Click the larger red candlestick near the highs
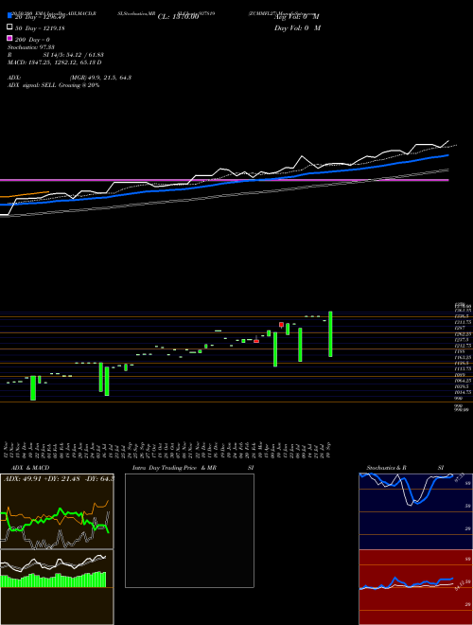Image resolution: width=473 pixels, height=625 pixels. click(281, 325)
